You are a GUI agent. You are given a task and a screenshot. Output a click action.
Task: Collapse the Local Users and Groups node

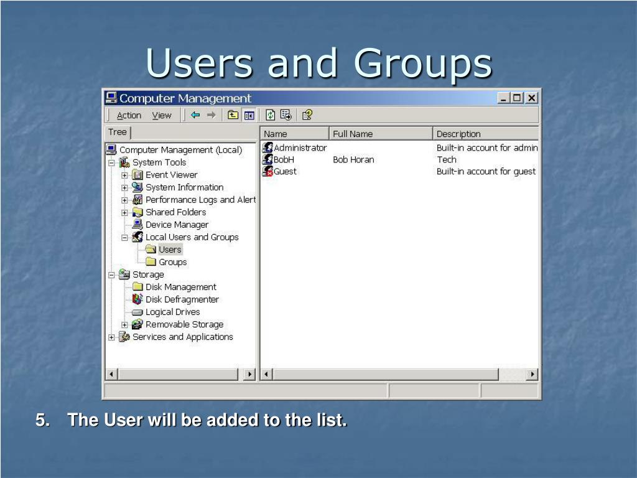[124, 238]
